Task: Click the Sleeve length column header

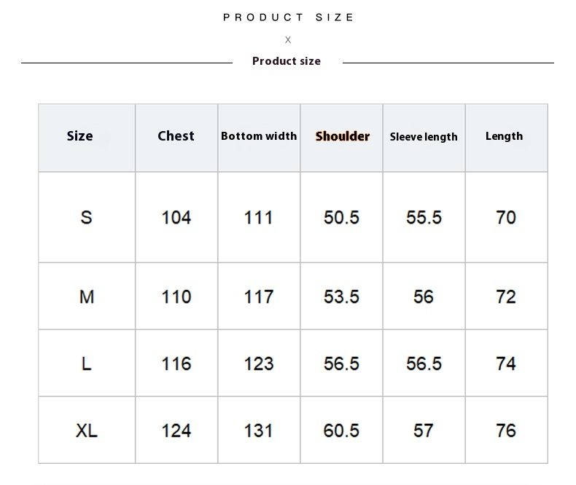Action: [424, 137]
